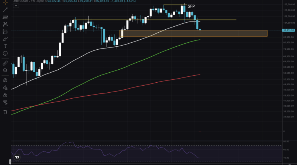Viewport: 297px width, 165px height.
Task: Click the SFP text label
Action: (191, 7)
